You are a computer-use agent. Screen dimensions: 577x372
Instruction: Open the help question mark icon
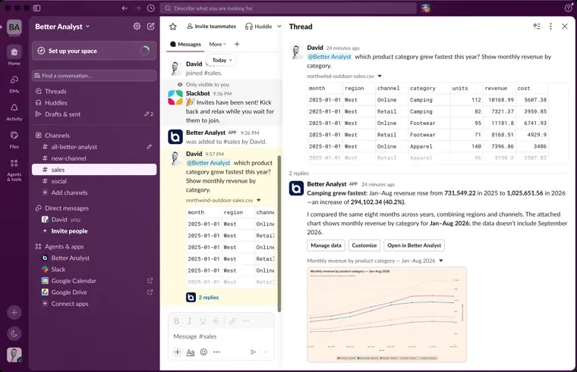568,8
